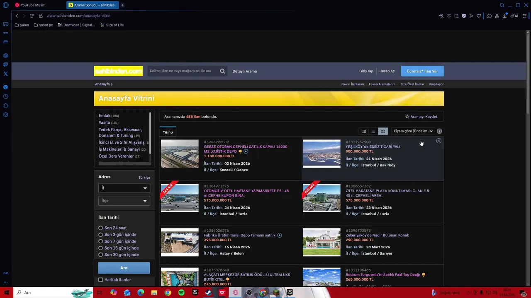Select 'Son 3 gün içinde' radio option
Image resolution: width=531 pixels, height=298 pixels.
pos(100,235)
